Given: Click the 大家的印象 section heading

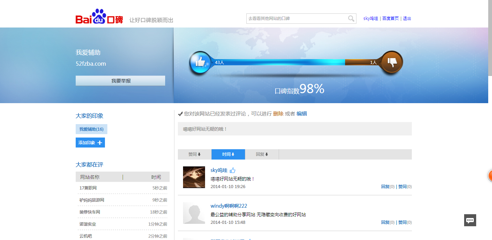Looking at the screenshot, I should (89, 116).
